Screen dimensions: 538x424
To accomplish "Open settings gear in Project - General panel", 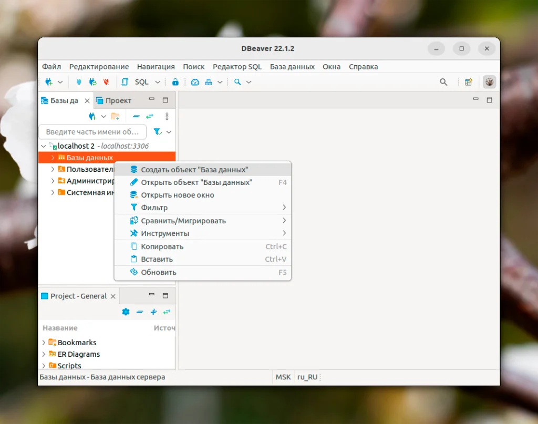I will coord(126,312).
